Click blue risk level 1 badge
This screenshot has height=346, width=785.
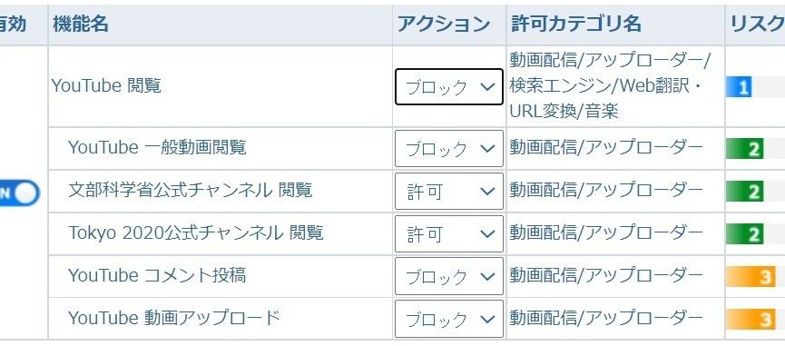click(x=739, y=87)
